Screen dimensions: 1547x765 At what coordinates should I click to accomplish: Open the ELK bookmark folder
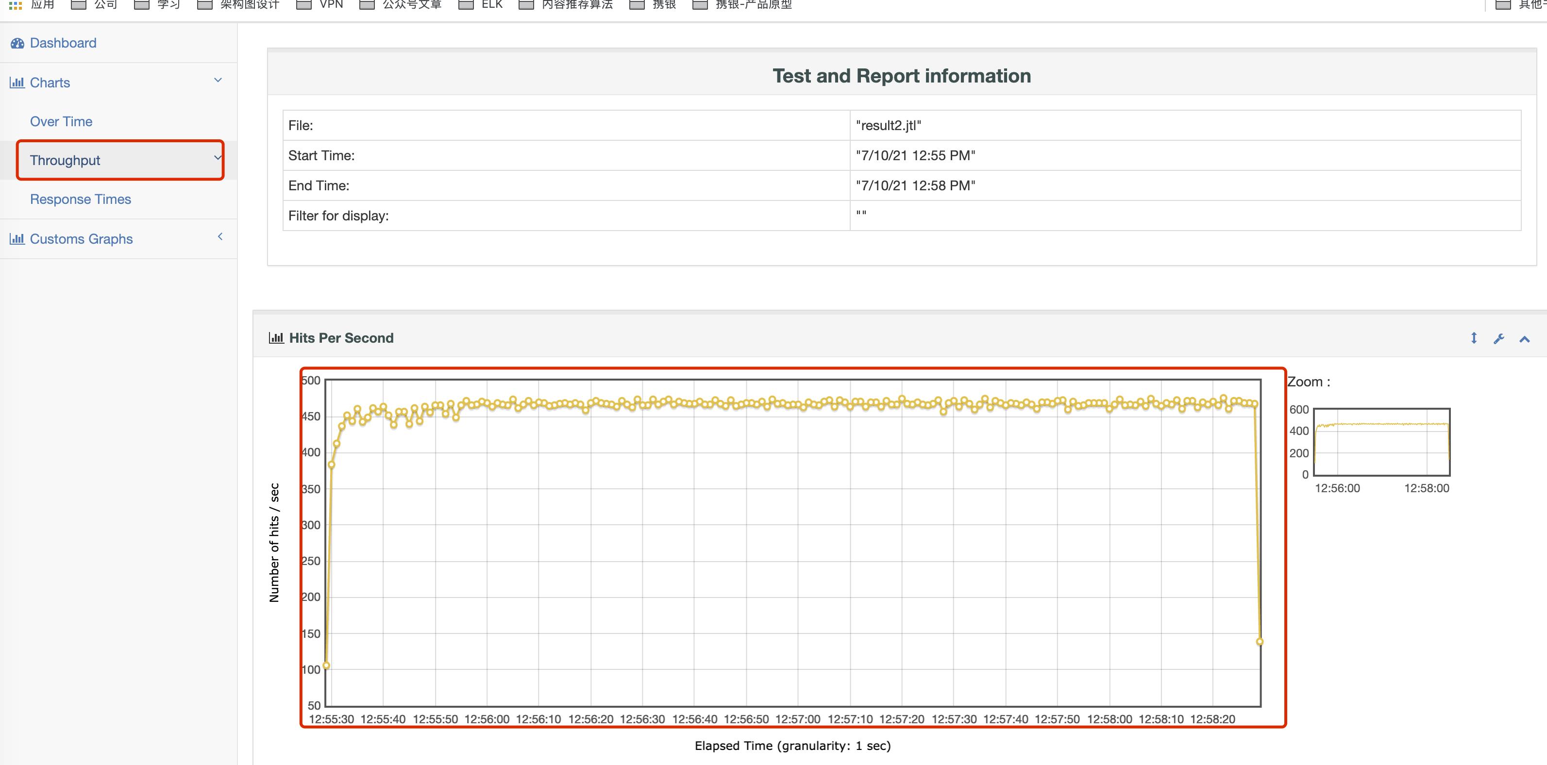click(480, 5)
